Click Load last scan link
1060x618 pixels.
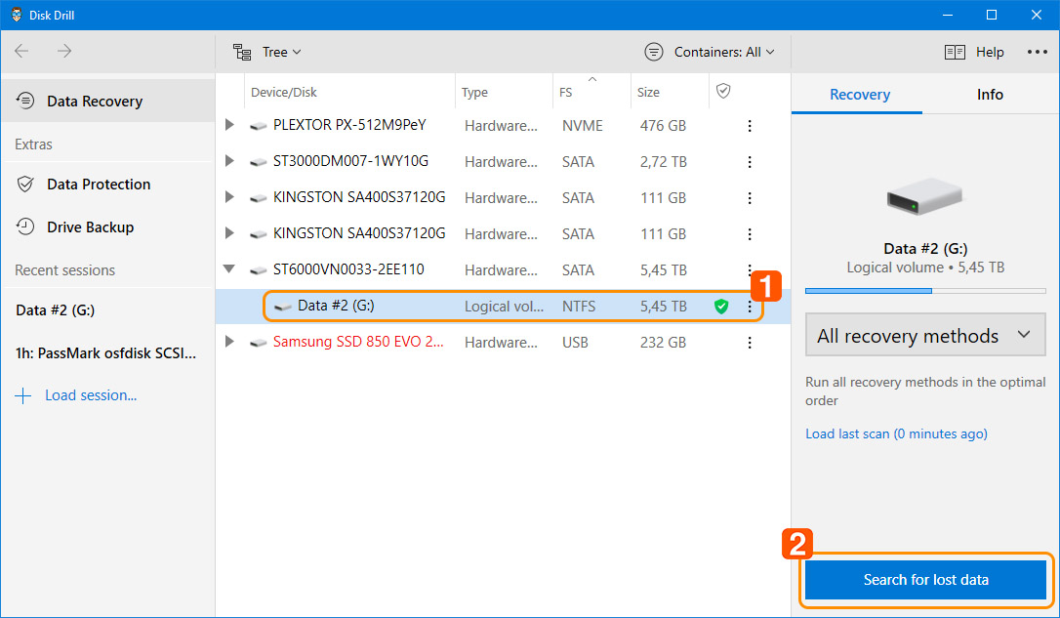click(x=896, y=433)
